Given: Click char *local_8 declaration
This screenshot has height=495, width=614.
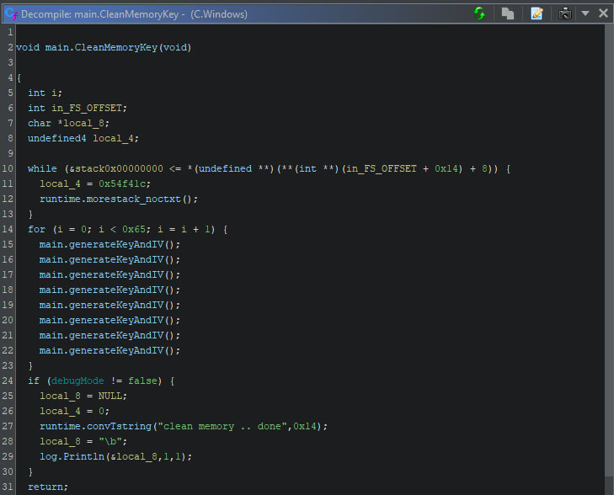Looking at the screenshot, I should 68,123.
